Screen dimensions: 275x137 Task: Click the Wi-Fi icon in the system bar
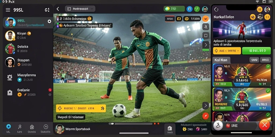(257, 2)
